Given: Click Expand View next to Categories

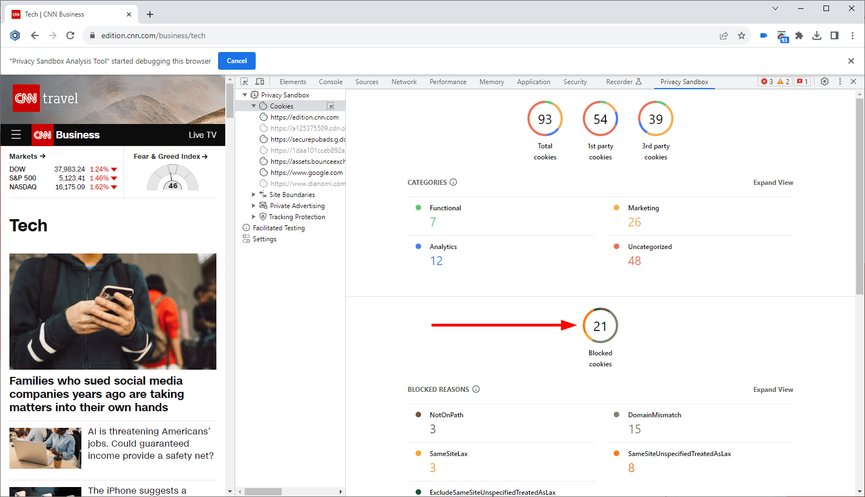Looking at the screenshot, I should [773, 183].
